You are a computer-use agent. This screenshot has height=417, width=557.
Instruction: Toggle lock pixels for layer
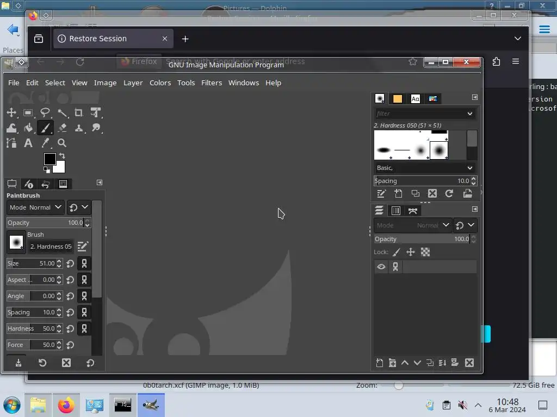(397, 252)
